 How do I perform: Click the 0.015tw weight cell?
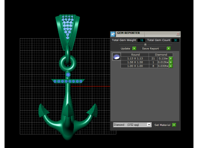point(163,62)
